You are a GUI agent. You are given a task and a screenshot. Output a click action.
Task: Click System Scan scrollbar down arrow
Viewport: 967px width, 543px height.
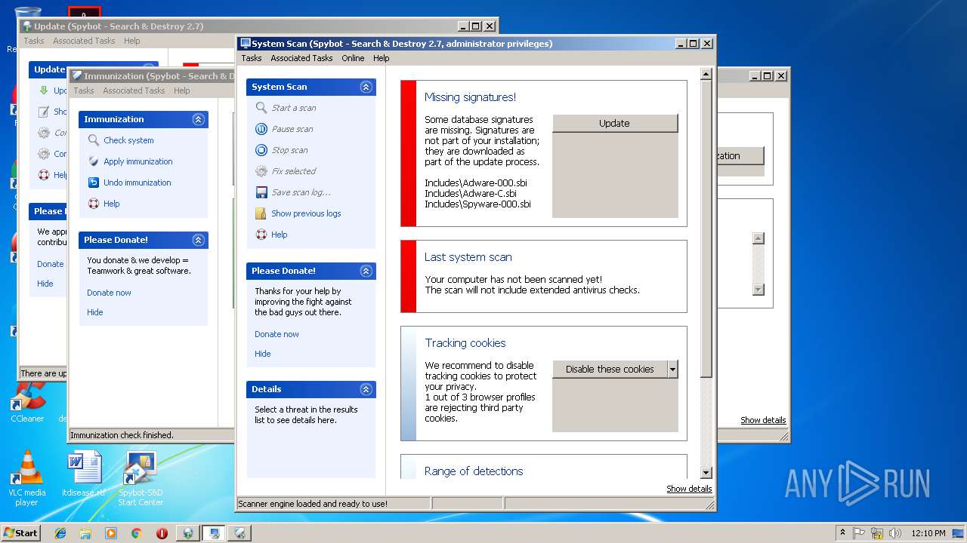click(x=706, y=473)
